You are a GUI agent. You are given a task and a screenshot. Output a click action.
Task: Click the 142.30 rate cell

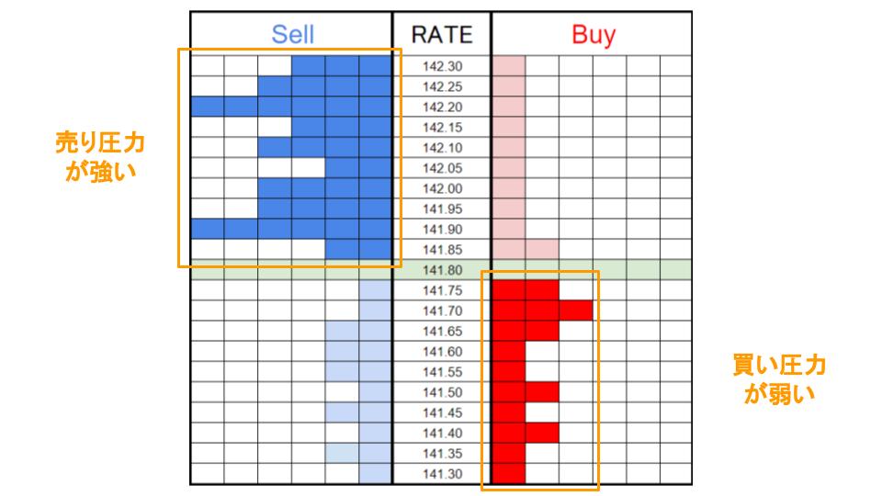coord(442,66)
